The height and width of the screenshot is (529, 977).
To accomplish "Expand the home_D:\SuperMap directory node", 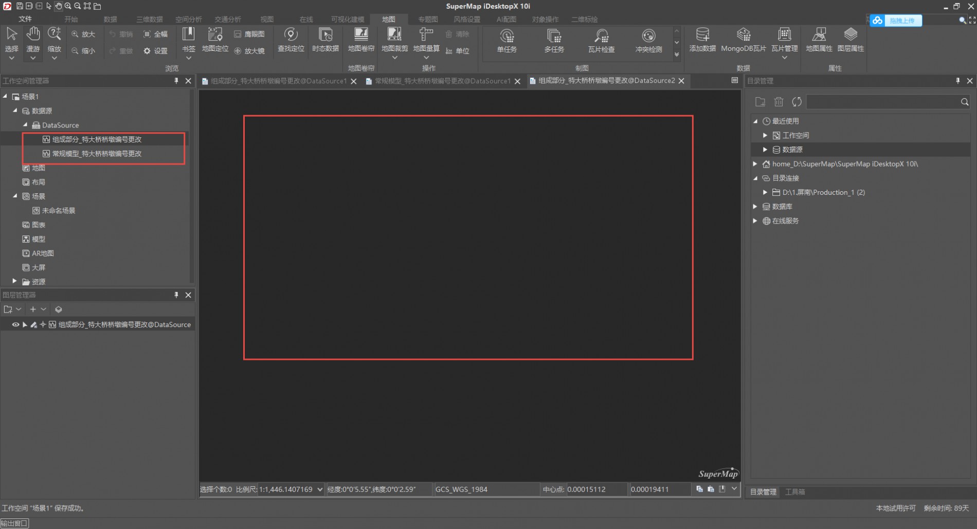I will 755,163.
